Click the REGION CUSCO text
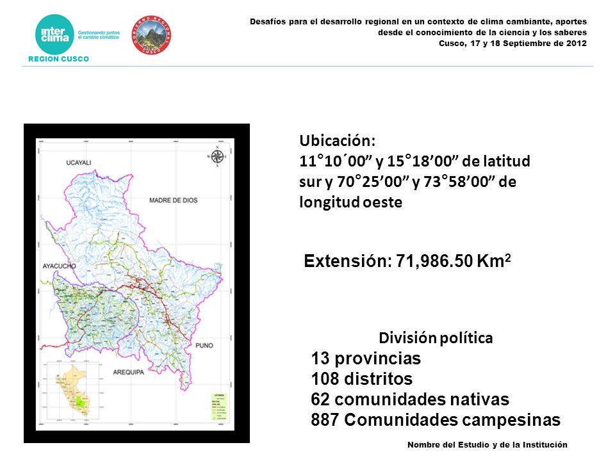The image size is (615, 461). (58, 59)
